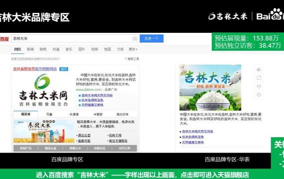
Task: Open the 地图 tab
Action: click(x=108, y=49)
